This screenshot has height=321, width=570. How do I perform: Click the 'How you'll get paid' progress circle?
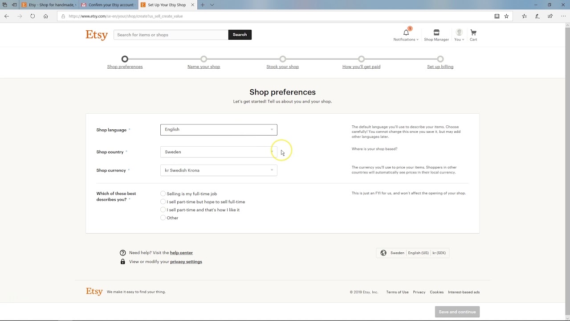(361, 59)
